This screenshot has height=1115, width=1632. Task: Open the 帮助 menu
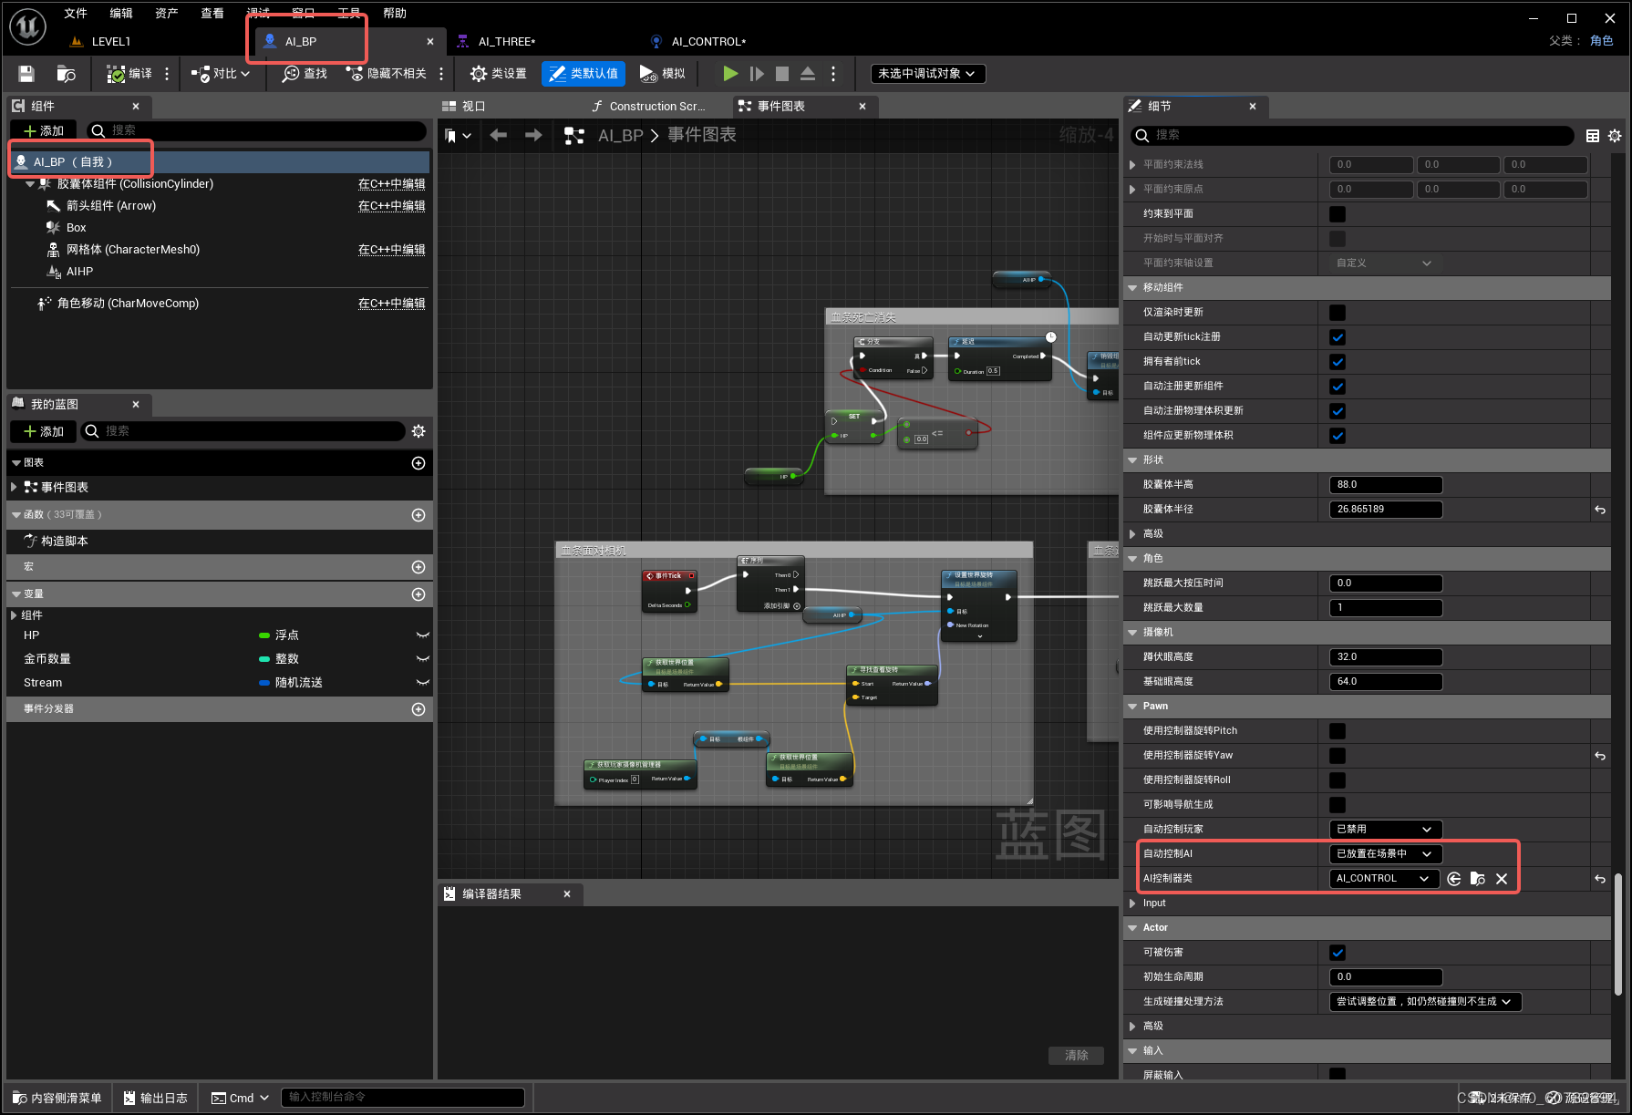(394, 13)
